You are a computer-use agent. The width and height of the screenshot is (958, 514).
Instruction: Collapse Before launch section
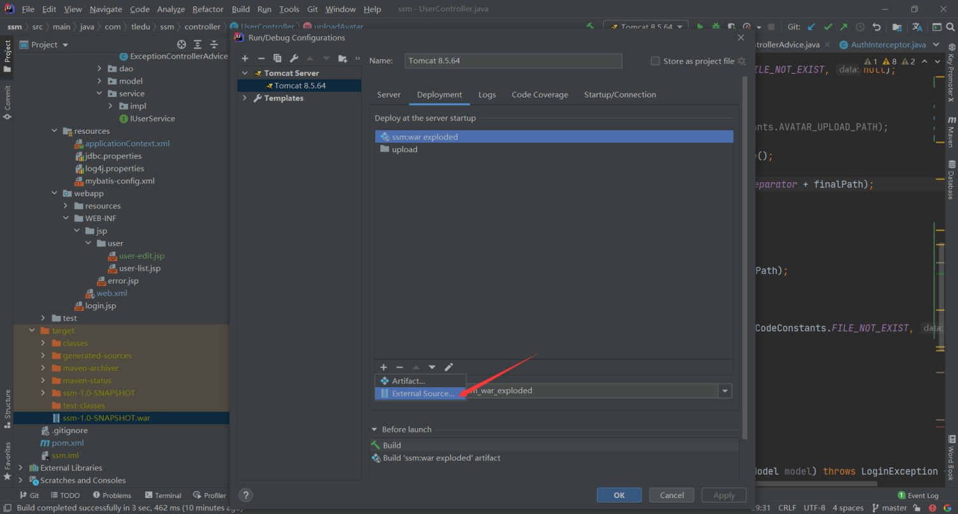(x=374, y=429)
